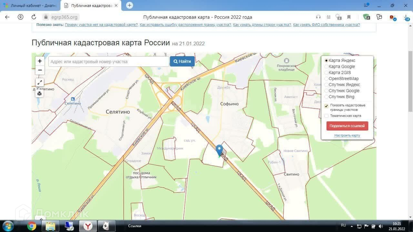Image resolution: width=413 pixels, height=232 pixels.
Task: Launch Chrome from taskbar
Action: click(x=32, y=226)
